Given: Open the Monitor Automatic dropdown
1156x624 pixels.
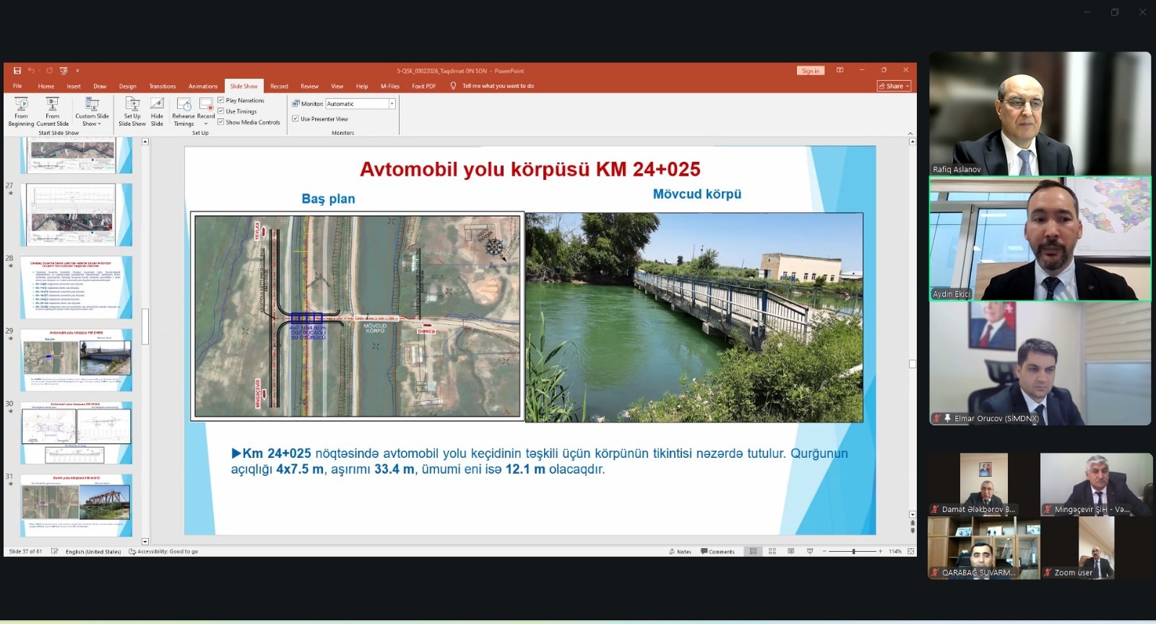Looking at the screenshot, I should [392, 104].
